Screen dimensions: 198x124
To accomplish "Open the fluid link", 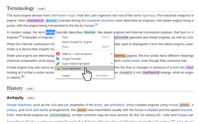I will tap(175, 68).
